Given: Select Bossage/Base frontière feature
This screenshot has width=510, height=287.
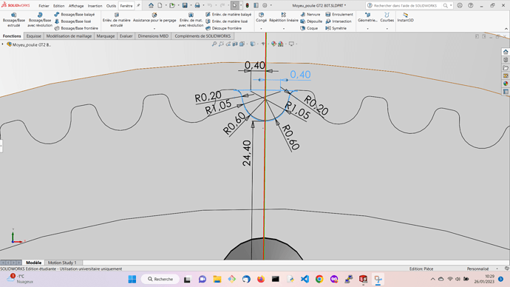Looking at the screenshot, I should (x=76, y=28).
